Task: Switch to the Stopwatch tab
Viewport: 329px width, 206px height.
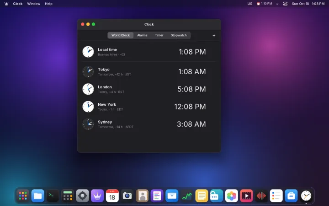Action: click(x=179, y=35)
